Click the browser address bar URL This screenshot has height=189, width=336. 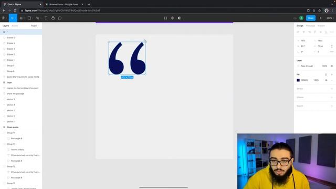(62, 10)
